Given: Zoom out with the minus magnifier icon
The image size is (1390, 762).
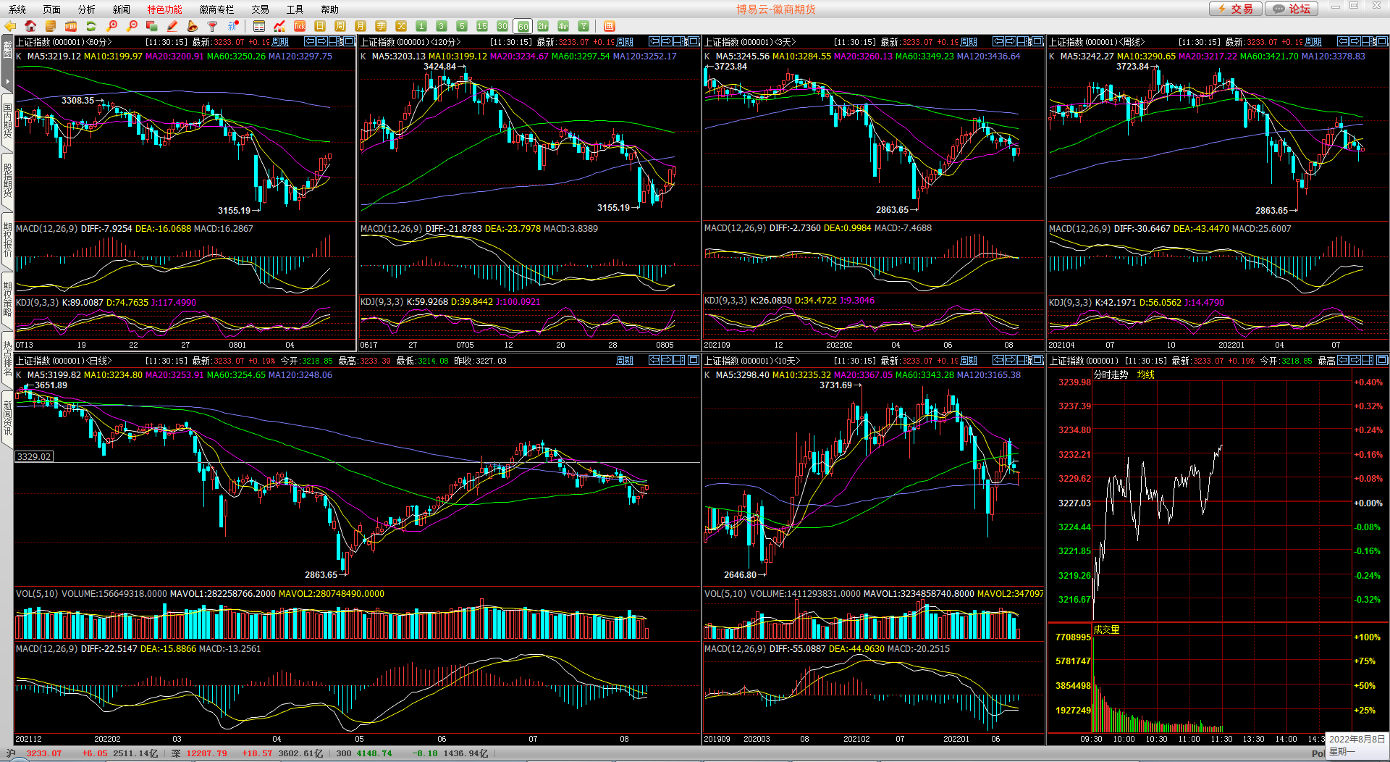Looking at the screenshot, I should click(x=132, y=26).
